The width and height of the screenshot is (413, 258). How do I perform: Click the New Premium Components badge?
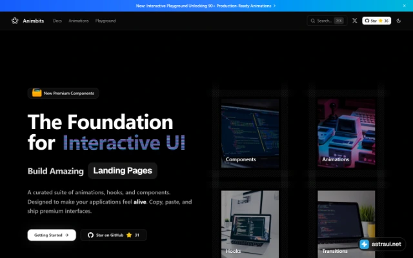click(63, 93)
